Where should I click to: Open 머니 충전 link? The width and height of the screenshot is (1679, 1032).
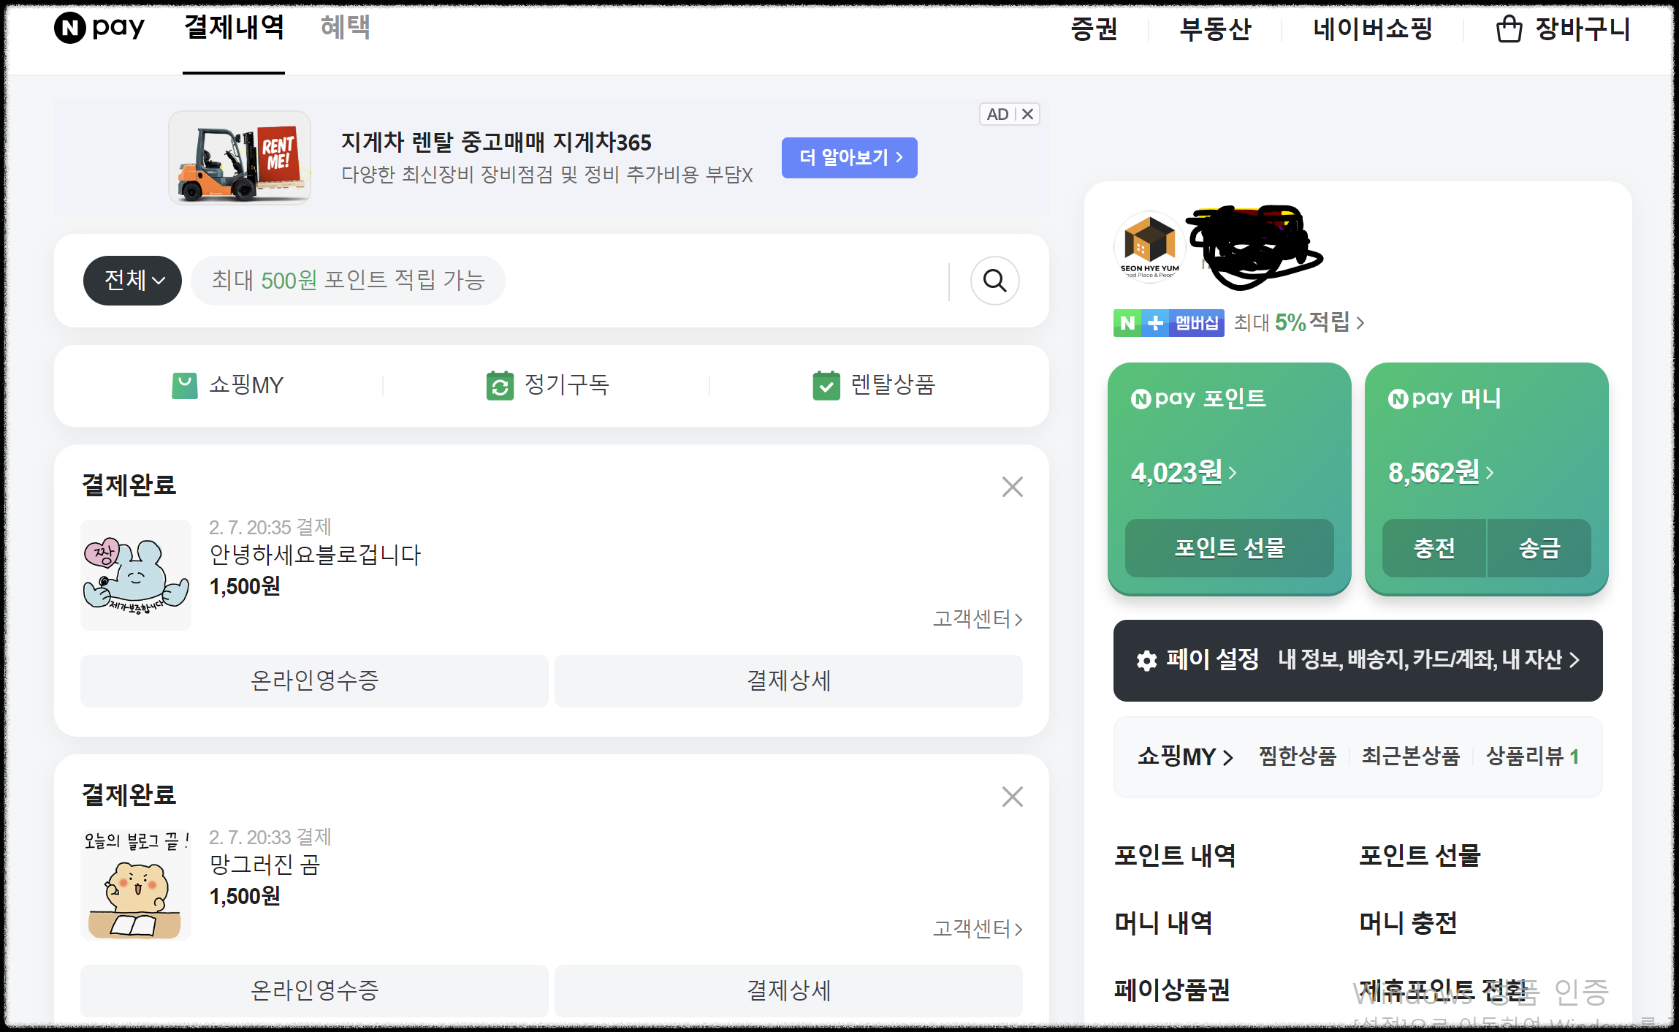coord(1408,923)
